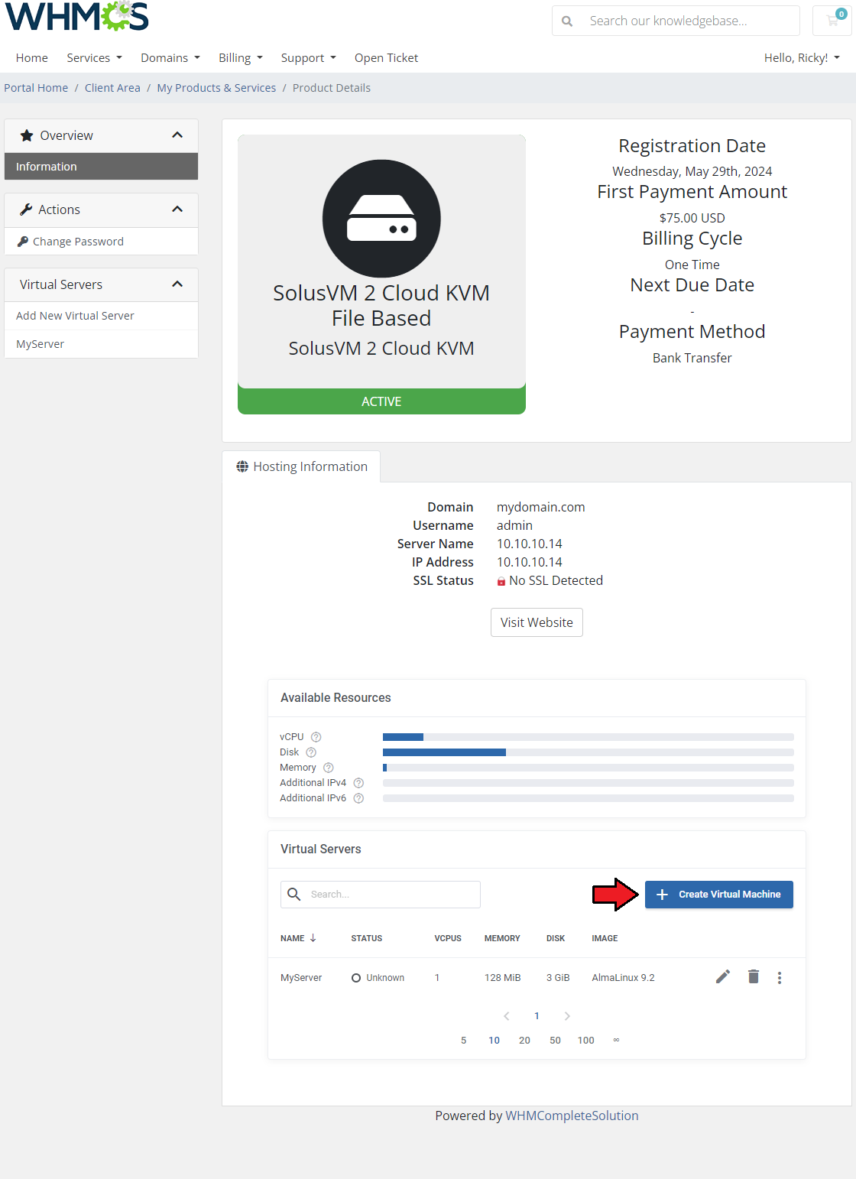Click the previous page arrow in pagination
The height and width of the screenshot is (1179, 856).
pyautogui.click(x=507, y=1015)
